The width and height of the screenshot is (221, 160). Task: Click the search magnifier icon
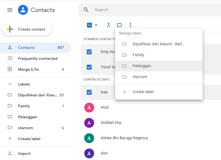(86, 10)
